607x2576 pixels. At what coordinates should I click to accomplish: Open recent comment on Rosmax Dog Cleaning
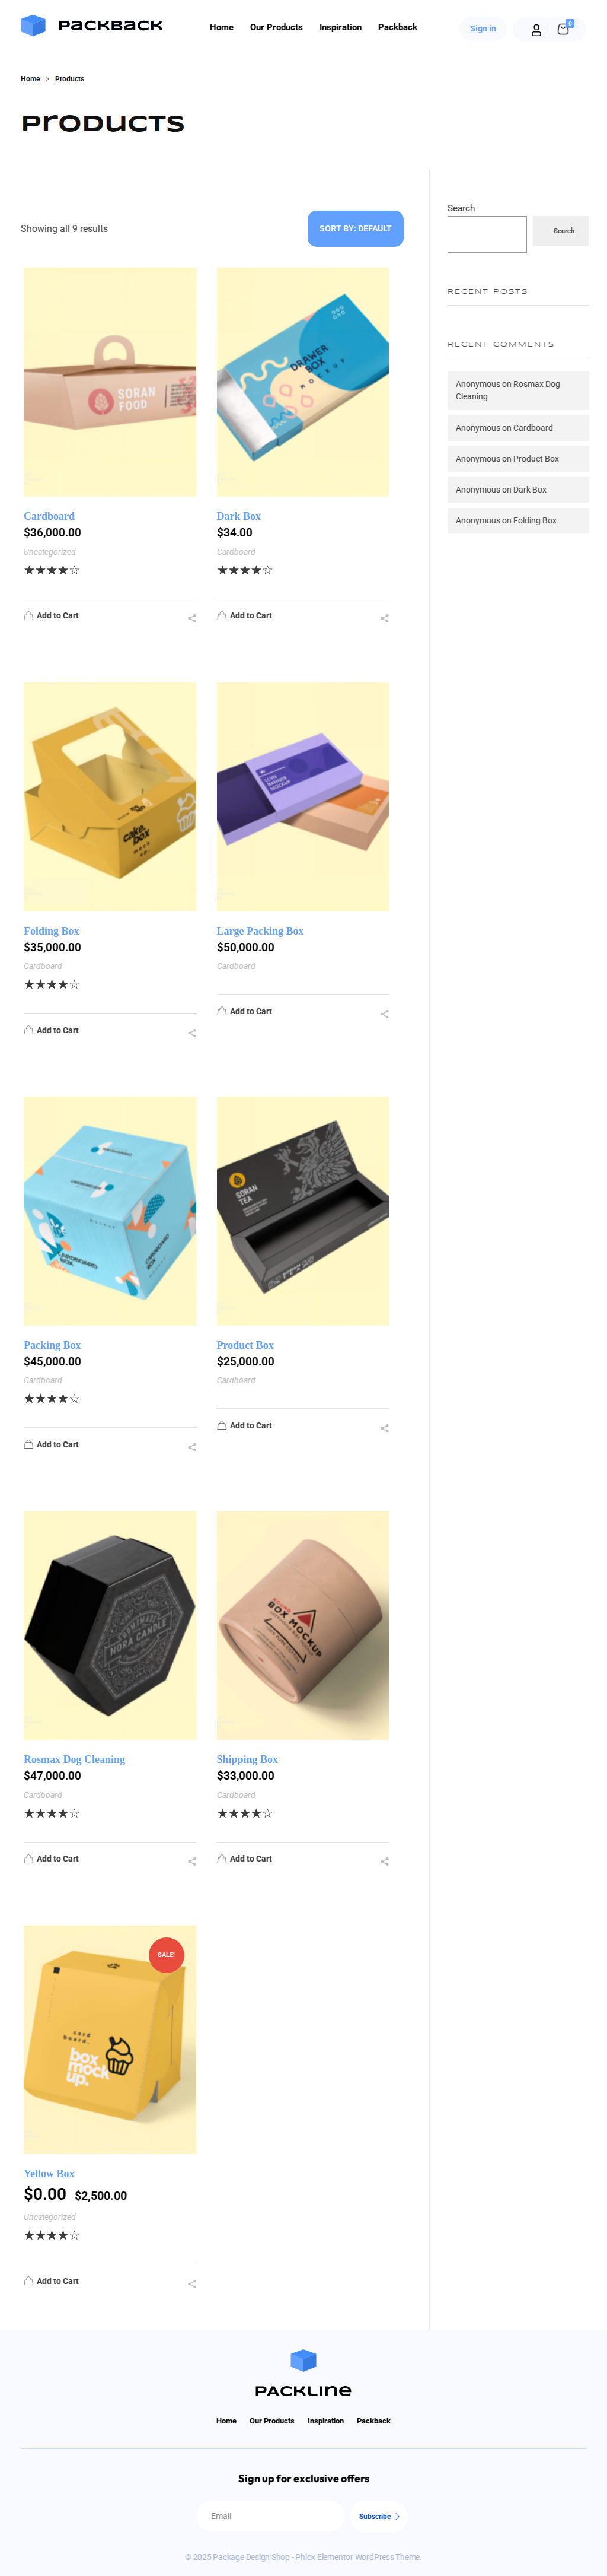[x=518, y=390]
